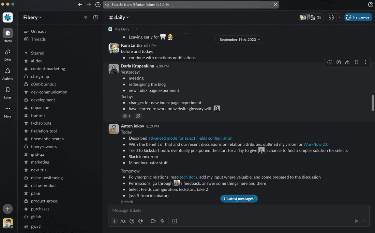
Task: Compose a new message with the pencil icon
Action: pyautogui.click(x=95, y=17)
